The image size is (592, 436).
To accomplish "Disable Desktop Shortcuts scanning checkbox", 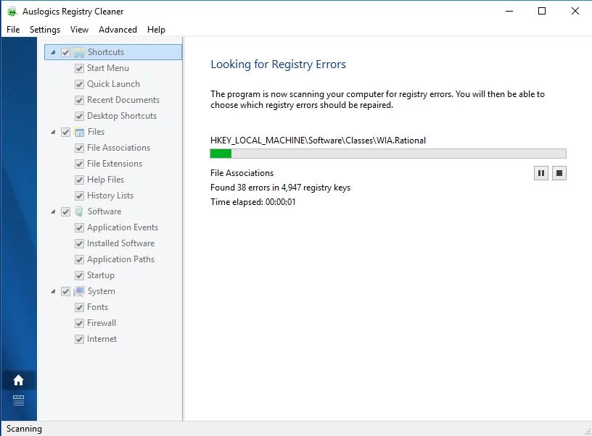I will click(79, 116).
